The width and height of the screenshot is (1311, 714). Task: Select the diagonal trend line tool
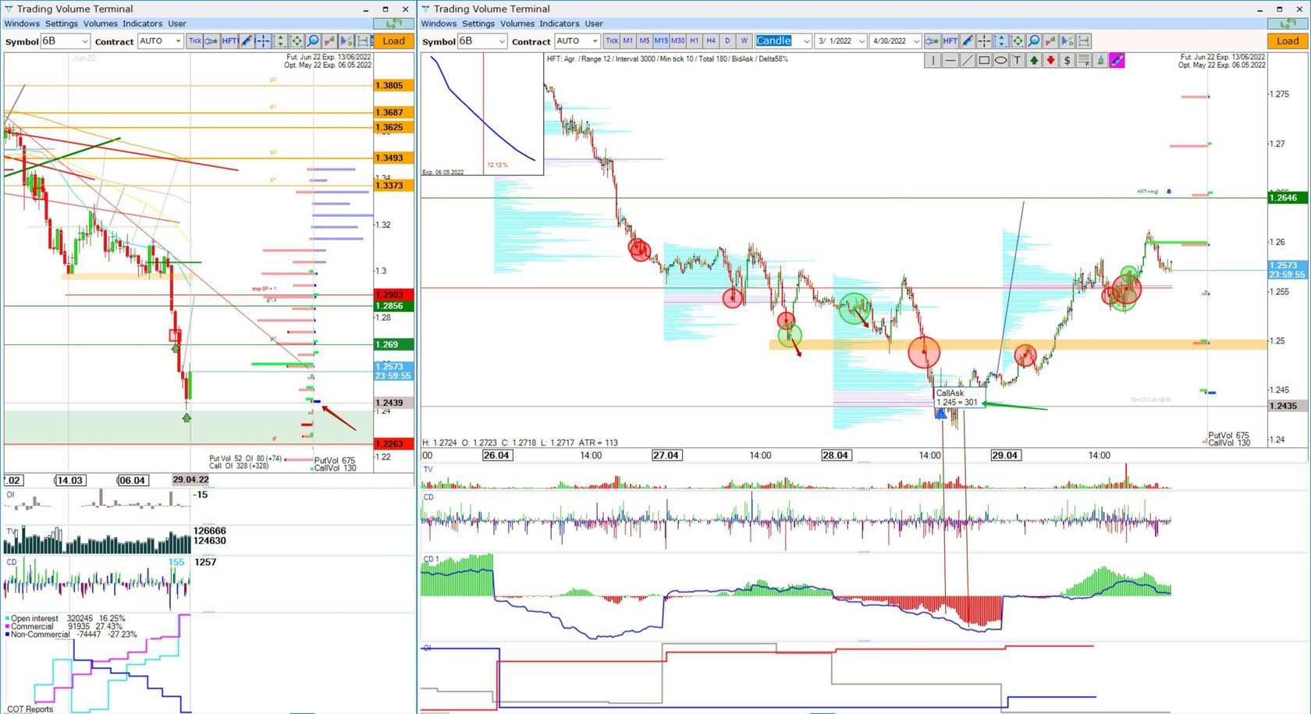point(967,60)
